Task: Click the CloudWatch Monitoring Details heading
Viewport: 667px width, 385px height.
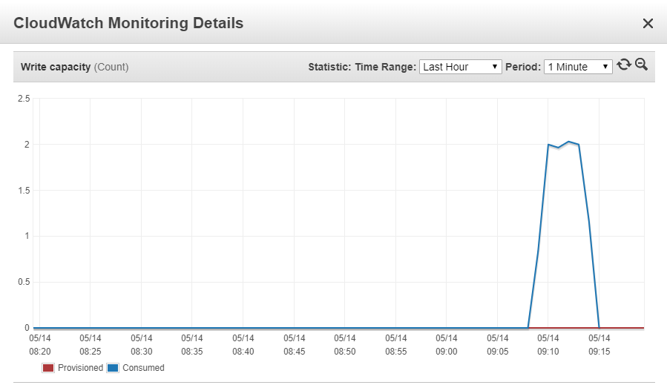Action: click(x=128, y=23)
